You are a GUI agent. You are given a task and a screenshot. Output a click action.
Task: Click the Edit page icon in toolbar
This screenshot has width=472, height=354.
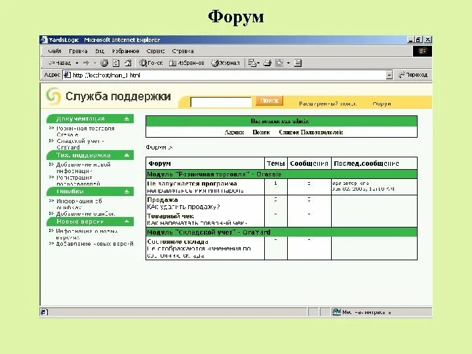pyautogui.click(x=279, y=63)
